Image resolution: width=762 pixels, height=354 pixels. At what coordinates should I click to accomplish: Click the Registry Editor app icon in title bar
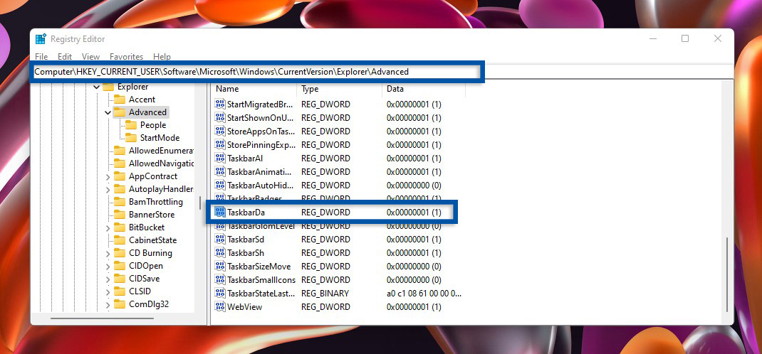click(x=41, y=39)
